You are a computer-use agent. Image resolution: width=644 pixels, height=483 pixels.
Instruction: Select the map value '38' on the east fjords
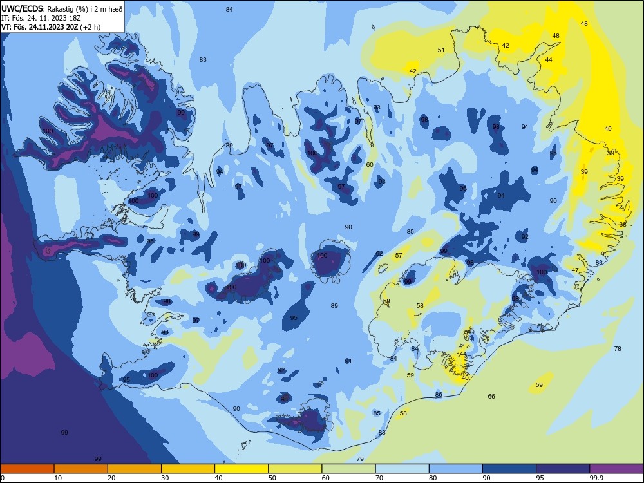tap(623, 225)
